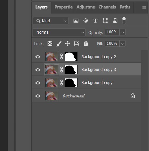149x151 pixels.
Task: Lock all padlock icon
Action: coord(86,43)
